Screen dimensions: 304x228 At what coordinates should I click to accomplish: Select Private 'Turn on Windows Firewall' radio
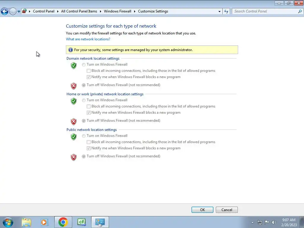coord(83,100)
